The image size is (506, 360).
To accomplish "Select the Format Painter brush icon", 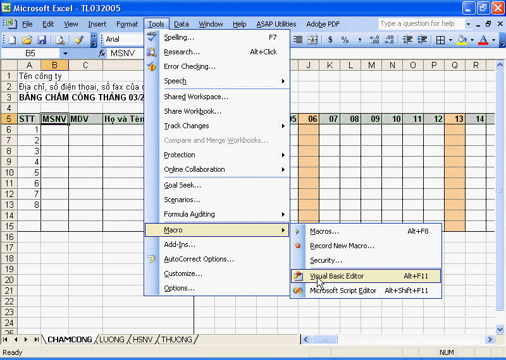I will [x=78, y=40].
